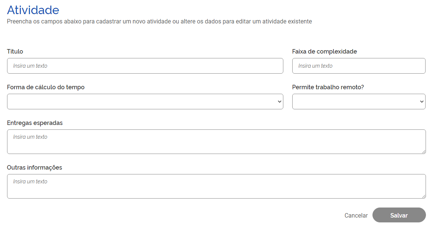
Task: Click the Título text input field
Action: [145, 66]
